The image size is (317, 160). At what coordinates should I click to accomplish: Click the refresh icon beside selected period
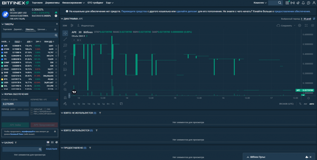point(314,19)
